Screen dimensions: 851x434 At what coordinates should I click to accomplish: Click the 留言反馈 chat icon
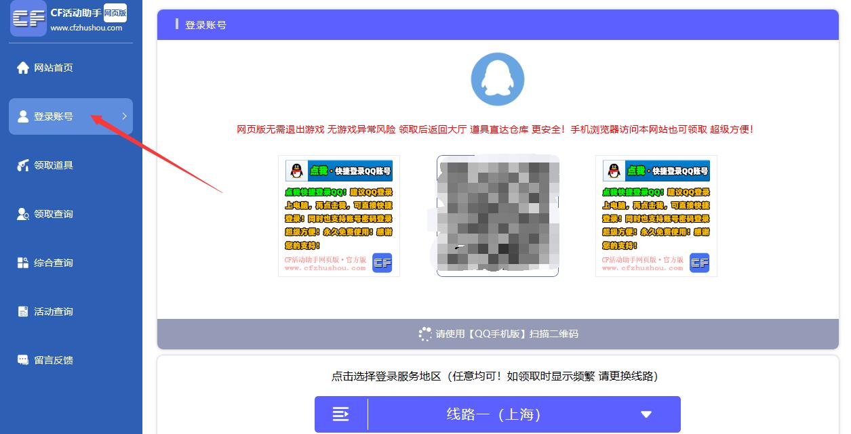pos(23,360)
